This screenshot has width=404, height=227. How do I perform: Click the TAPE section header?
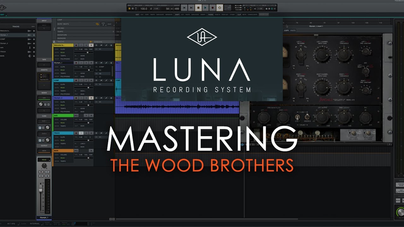pyautogui.click(x=44, y=60)
